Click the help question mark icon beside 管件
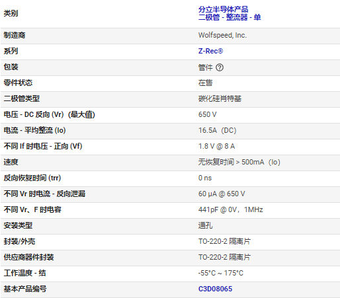The width and height of the screenshot is (340, 298). point(220,67)
